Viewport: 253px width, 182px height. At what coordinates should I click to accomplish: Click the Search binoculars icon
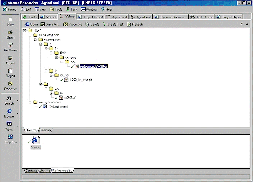9,98
